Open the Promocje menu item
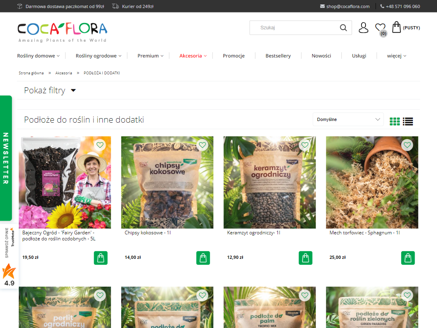The height and width of the screenshot is (328, 437). [233, 56]
